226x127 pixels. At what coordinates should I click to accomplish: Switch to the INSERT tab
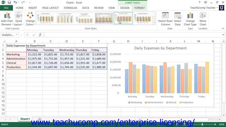pyautogui.click(x=33, y=8)
